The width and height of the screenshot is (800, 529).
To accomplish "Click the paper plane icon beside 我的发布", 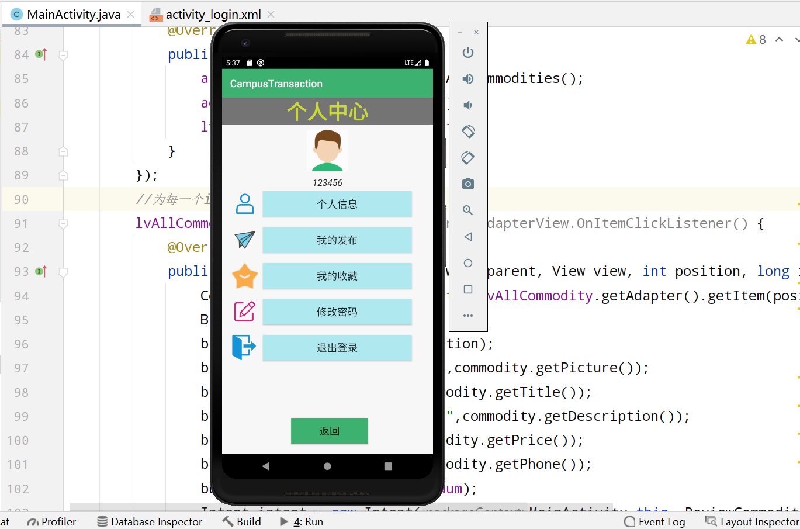I will tap(245, 240).
